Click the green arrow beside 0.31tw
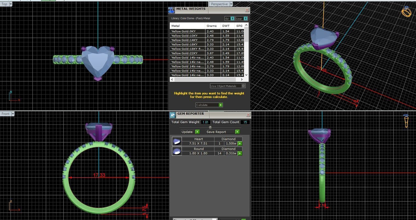Viewport: 416px width, 220px height. click(x=240, y=154)
